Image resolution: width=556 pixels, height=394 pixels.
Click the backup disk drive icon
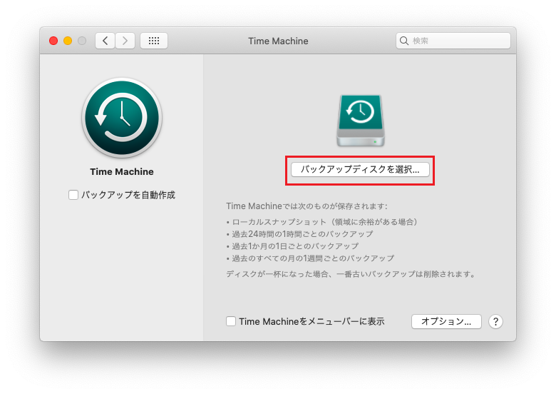point(360,121)
